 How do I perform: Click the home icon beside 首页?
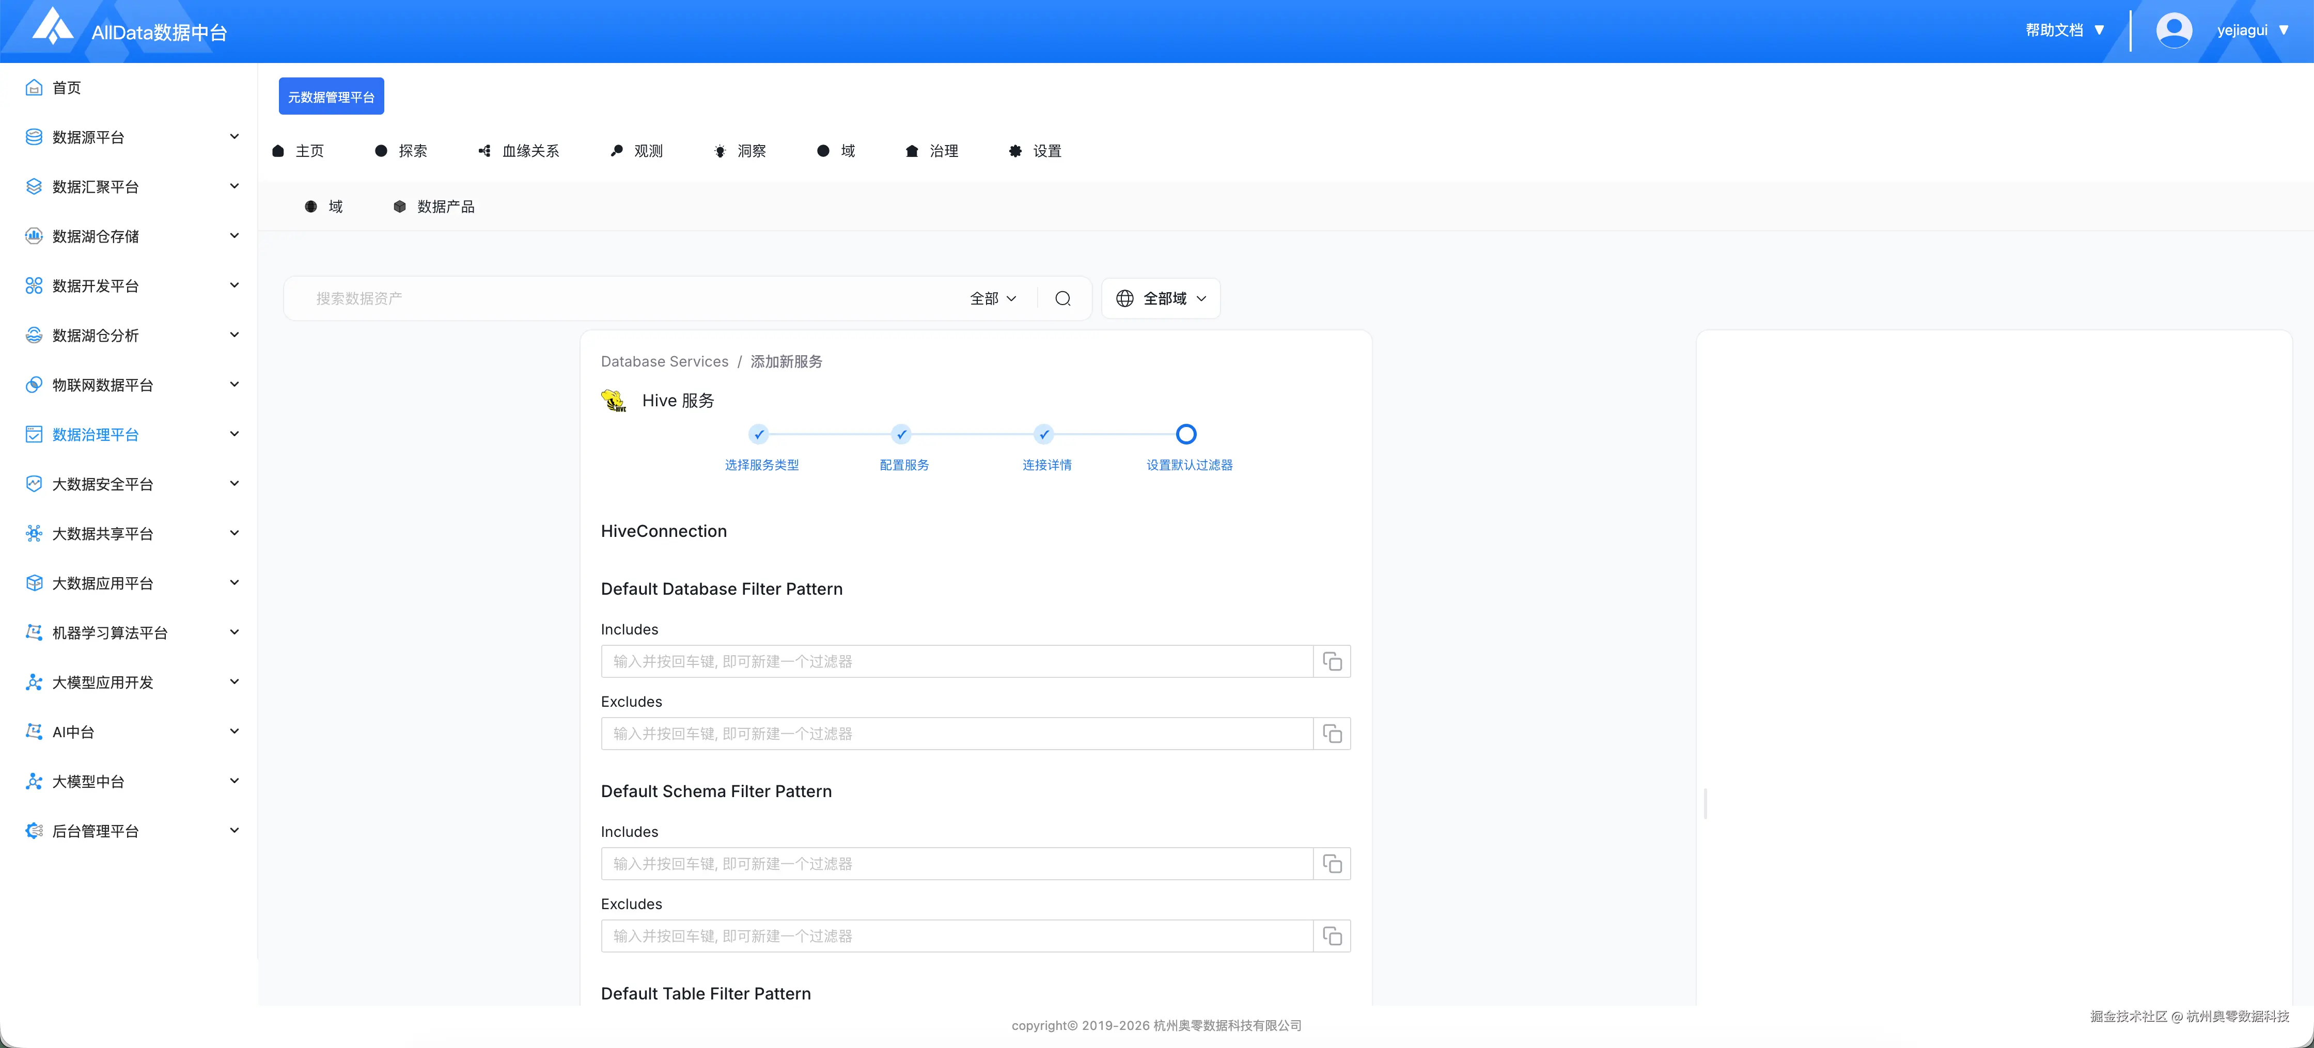point(34,87)
